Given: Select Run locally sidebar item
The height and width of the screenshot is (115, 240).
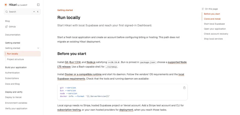Looking at the screenshot, I should (x=22, y=54).
